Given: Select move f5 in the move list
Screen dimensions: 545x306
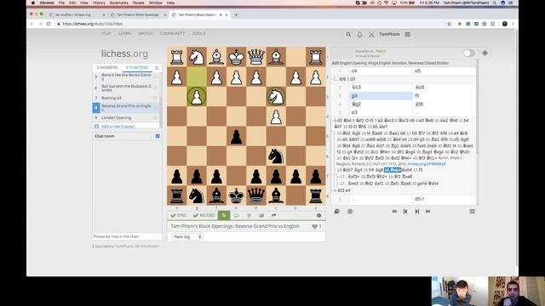Looking at the screenshot, I should (x=444, y=96).
